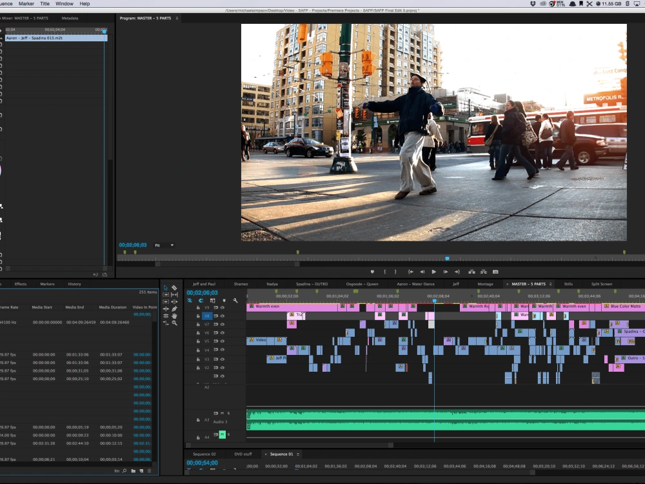Toggle sync lock on track V3
Viewport: 645px width, 484px height.
[x=215, y=359]
